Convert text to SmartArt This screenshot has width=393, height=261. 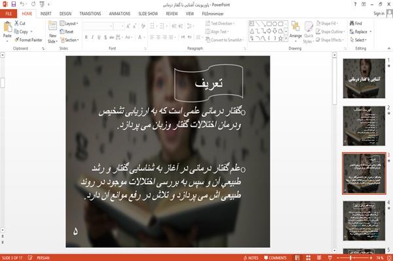[x=225, y=40]
